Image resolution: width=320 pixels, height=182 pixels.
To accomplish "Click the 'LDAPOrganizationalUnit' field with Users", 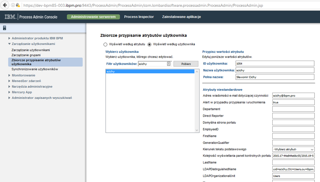I will coord(293,176).
